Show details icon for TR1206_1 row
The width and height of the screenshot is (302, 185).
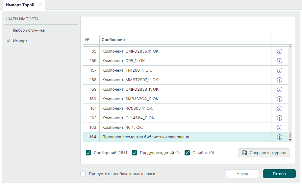tap(280, 70)
